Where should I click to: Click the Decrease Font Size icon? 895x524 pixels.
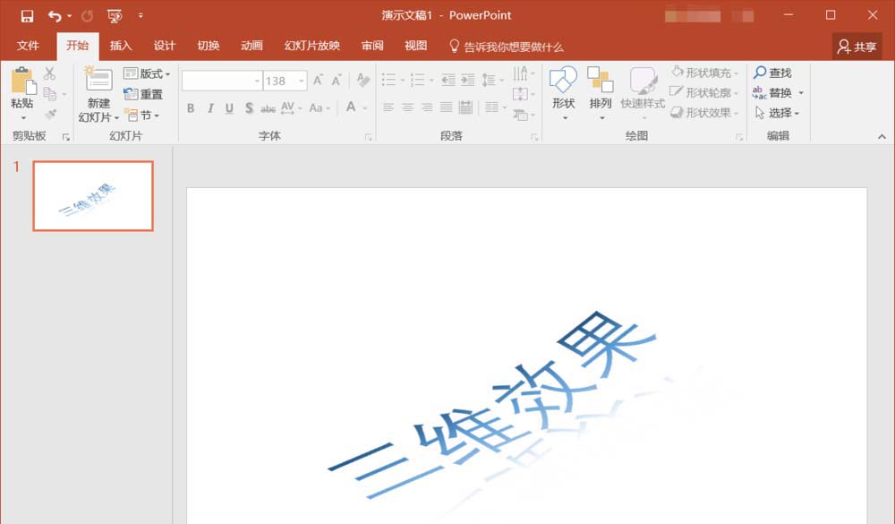click(x=337, y=80)
